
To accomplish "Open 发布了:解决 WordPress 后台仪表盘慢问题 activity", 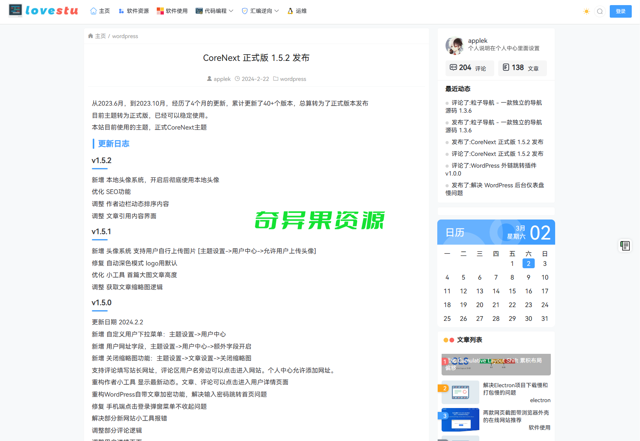I will pyautogui.click(x=495, y=189).
